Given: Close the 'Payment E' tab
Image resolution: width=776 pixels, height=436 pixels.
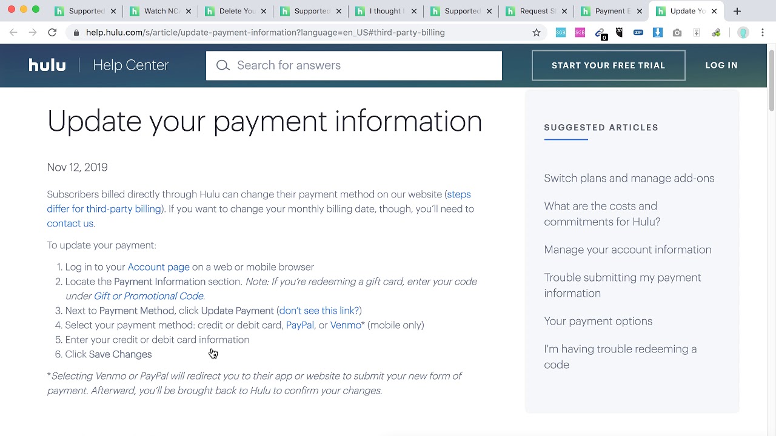Looking at the screenshot, I should (x=639, y=11).
